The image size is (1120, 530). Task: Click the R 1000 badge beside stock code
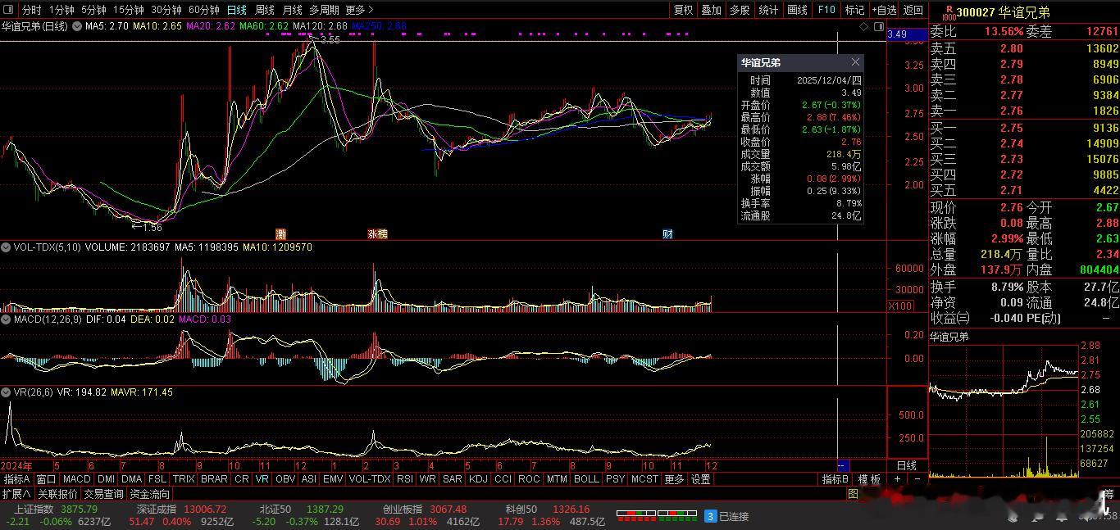[x=949, y=12]
